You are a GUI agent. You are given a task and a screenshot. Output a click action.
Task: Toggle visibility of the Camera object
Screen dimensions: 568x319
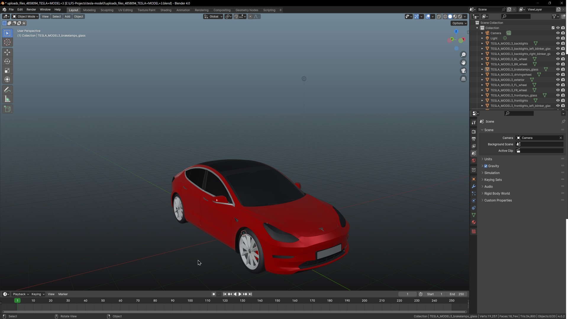coord(558,33)
